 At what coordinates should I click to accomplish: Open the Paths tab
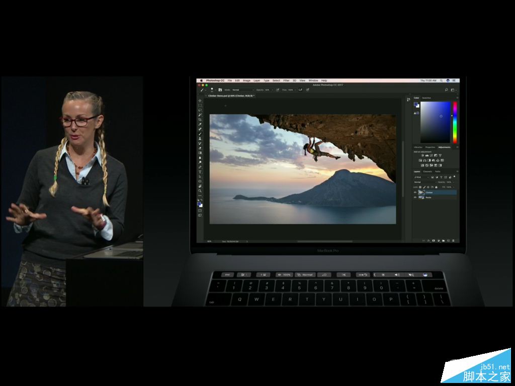click(x=438, y=171)
